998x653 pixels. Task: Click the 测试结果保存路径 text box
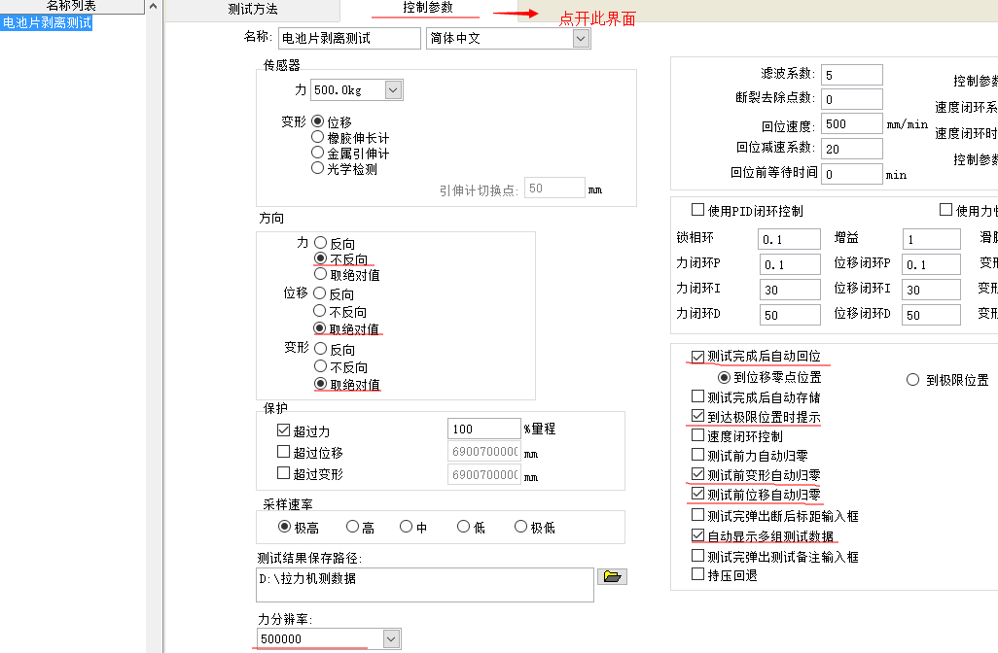pos(425,585)
